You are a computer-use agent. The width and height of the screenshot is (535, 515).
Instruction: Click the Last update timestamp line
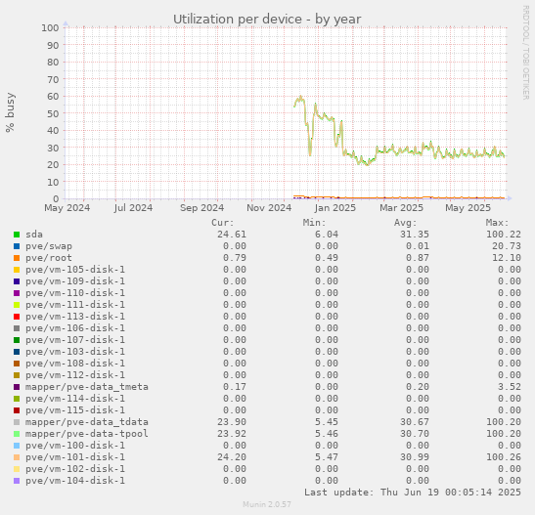click(x=413, y=493)
